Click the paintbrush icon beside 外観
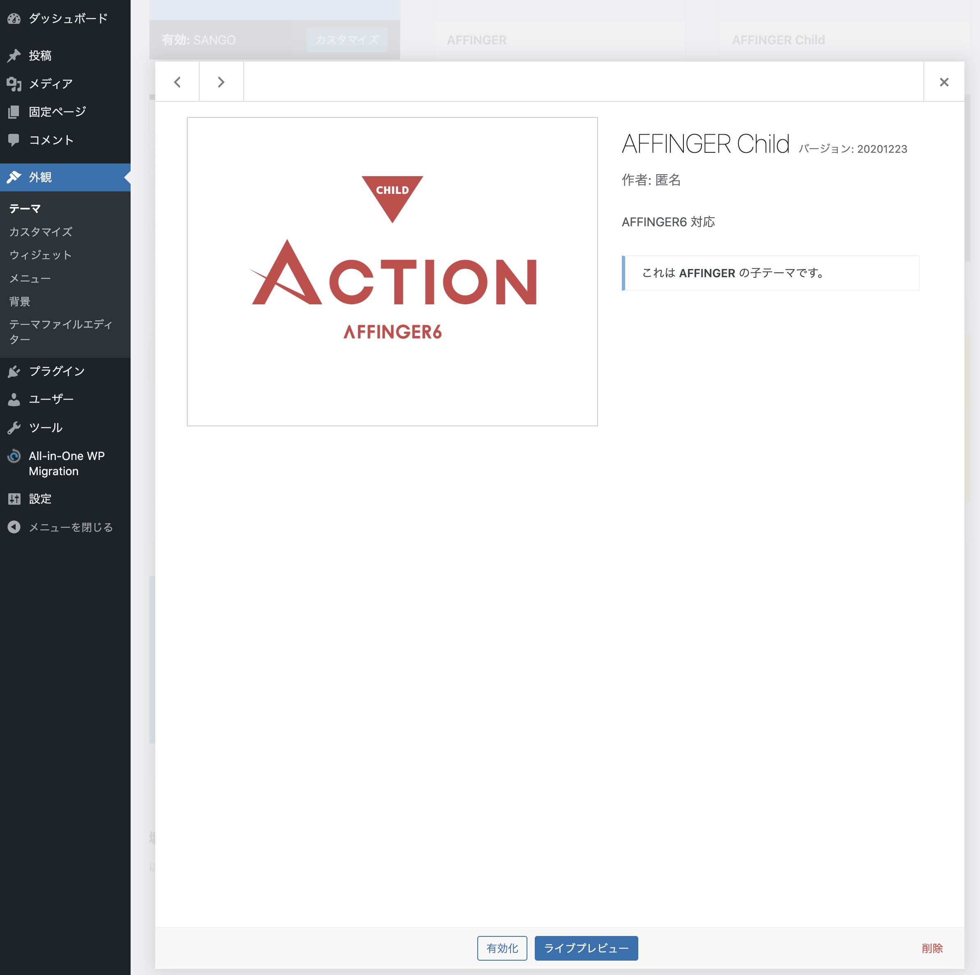 [x=14, y=177]
